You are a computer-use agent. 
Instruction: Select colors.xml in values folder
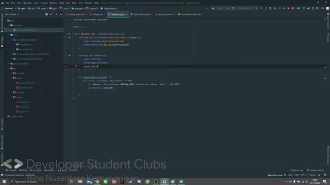[23, 102]
